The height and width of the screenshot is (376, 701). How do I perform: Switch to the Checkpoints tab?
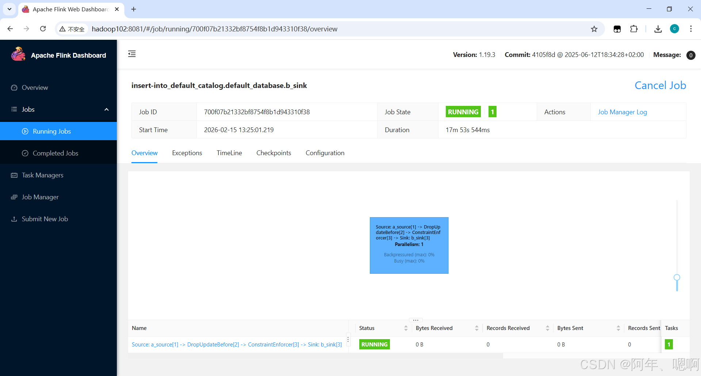pyautogui.click(x=274, y=153)
